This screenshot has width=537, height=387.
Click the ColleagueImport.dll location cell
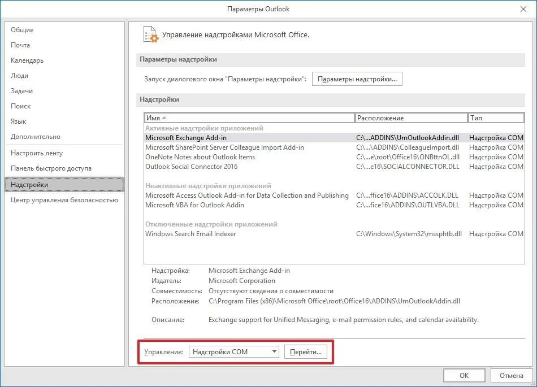(408, 147)
